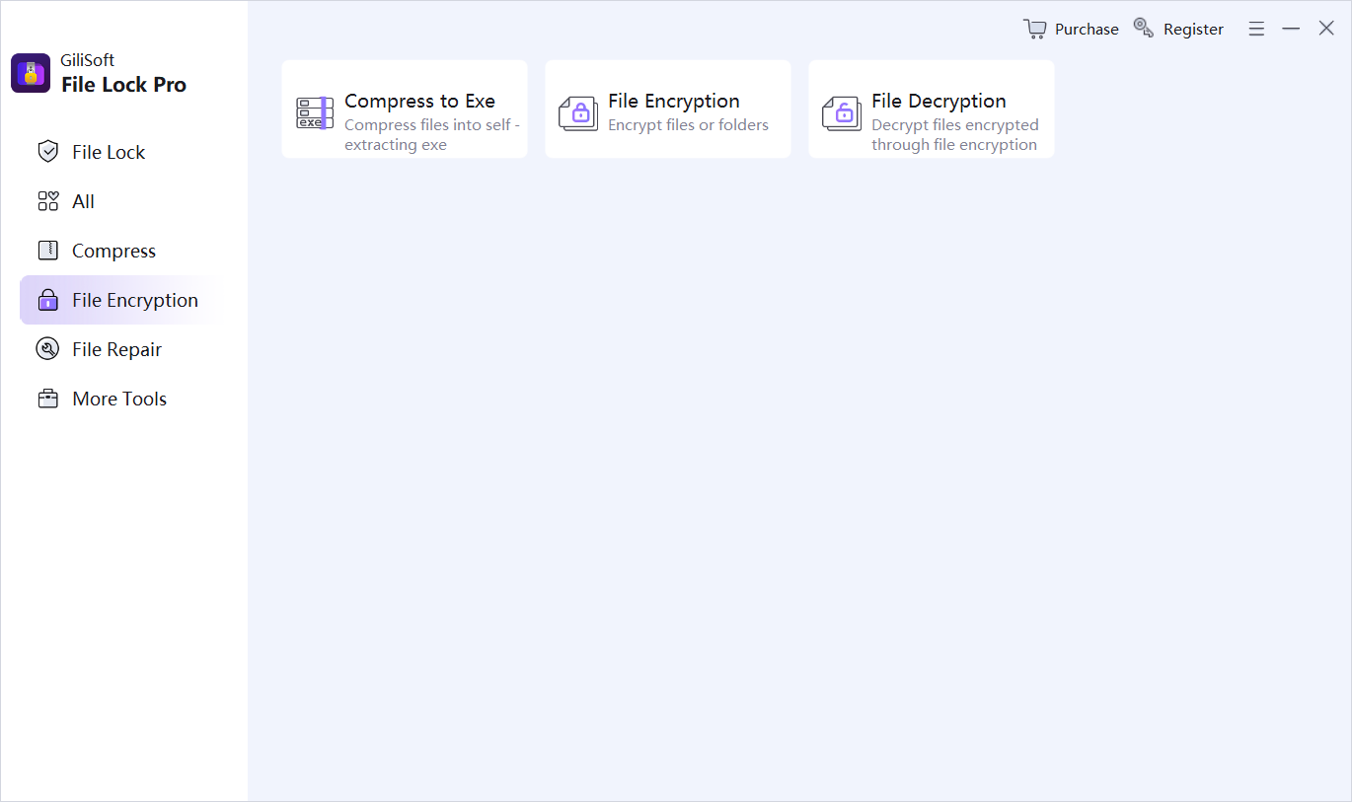Screen dimensions: 1352x802
Task: Click the Compress zipper icon
Action: pyautogui.click(x=47, y=251)
